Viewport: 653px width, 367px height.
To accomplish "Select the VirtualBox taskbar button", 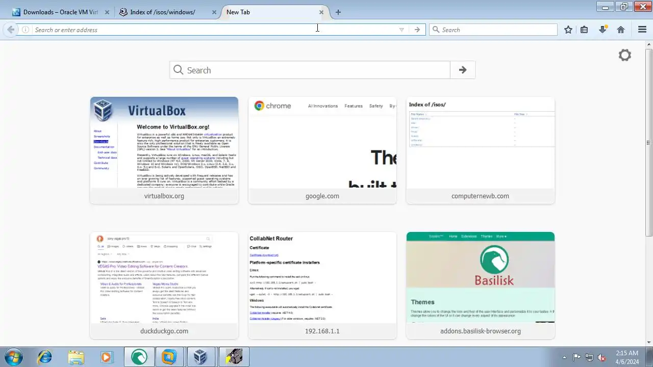I will (200, 357).
